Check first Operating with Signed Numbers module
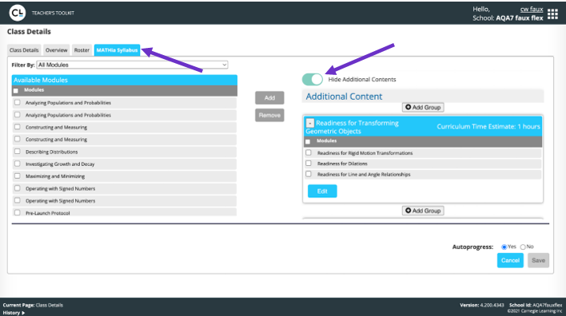The height and width of the screenshot is (316, 566). [x=18, y=188]
